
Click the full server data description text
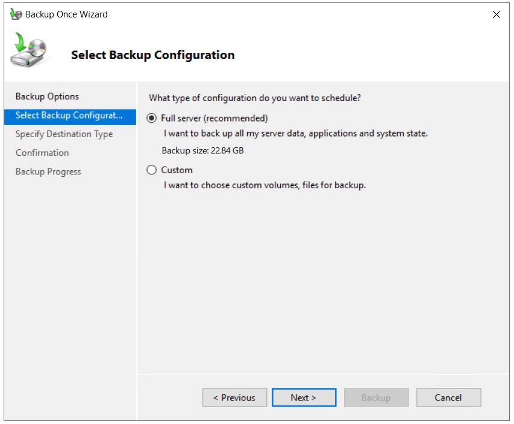tap(296, 134)
